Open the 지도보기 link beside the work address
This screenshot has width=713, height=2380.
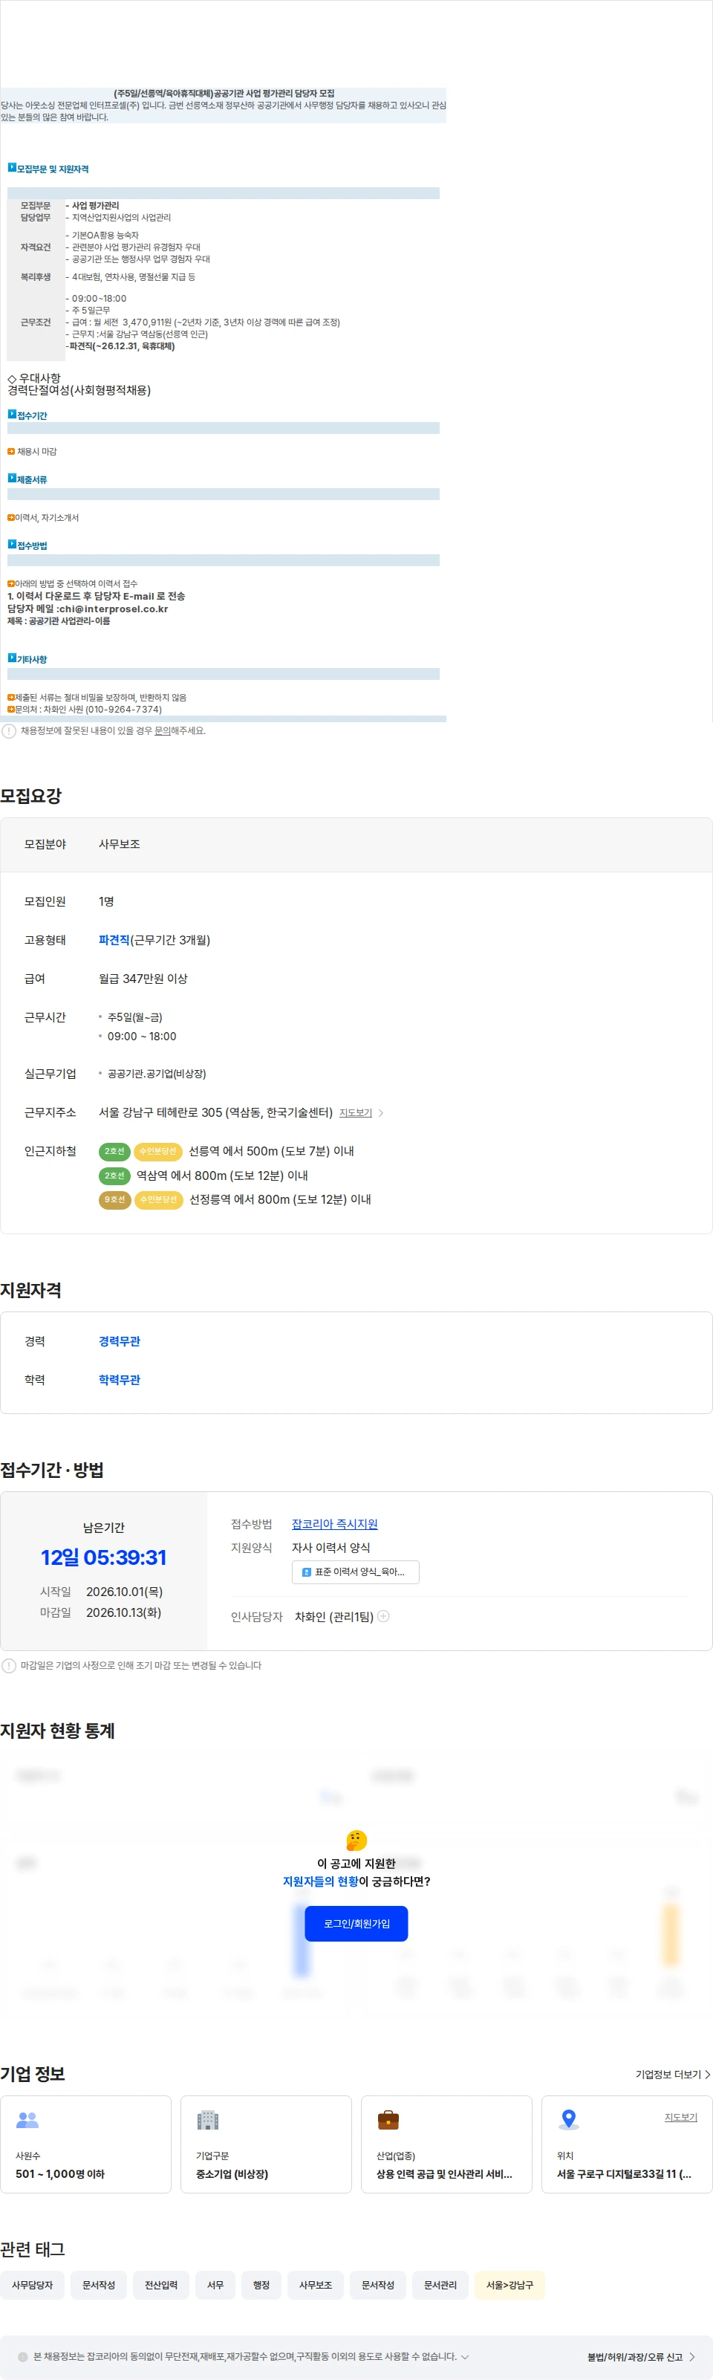coord(356,1112)
